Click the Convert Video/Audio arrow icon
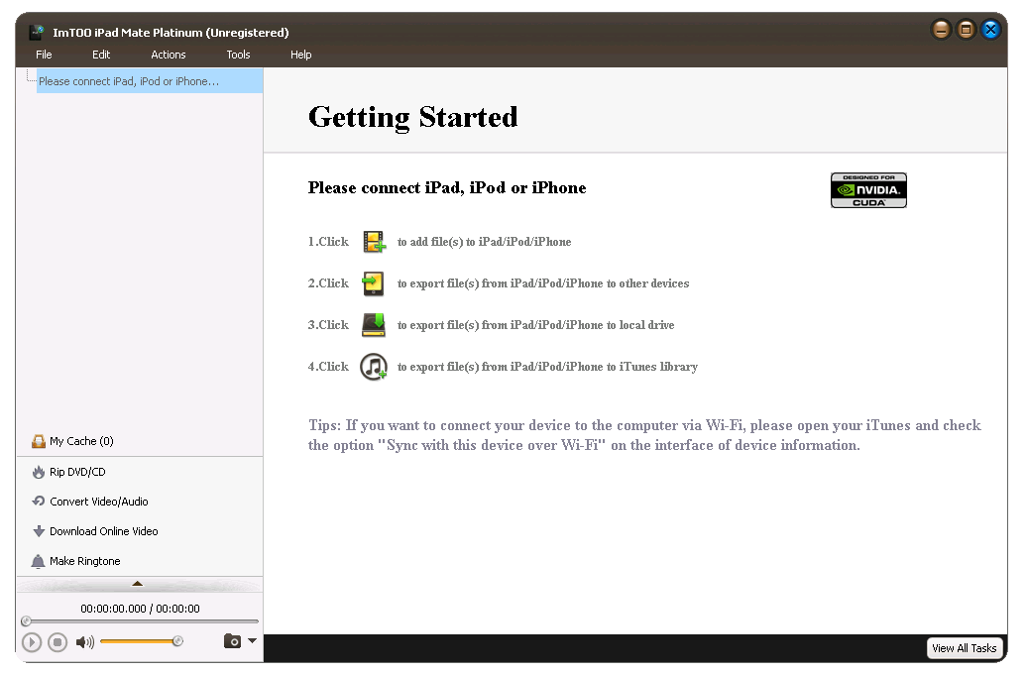Image resolution: width=1027 pixels, height=673 pixels. click(x=39, y=502)
